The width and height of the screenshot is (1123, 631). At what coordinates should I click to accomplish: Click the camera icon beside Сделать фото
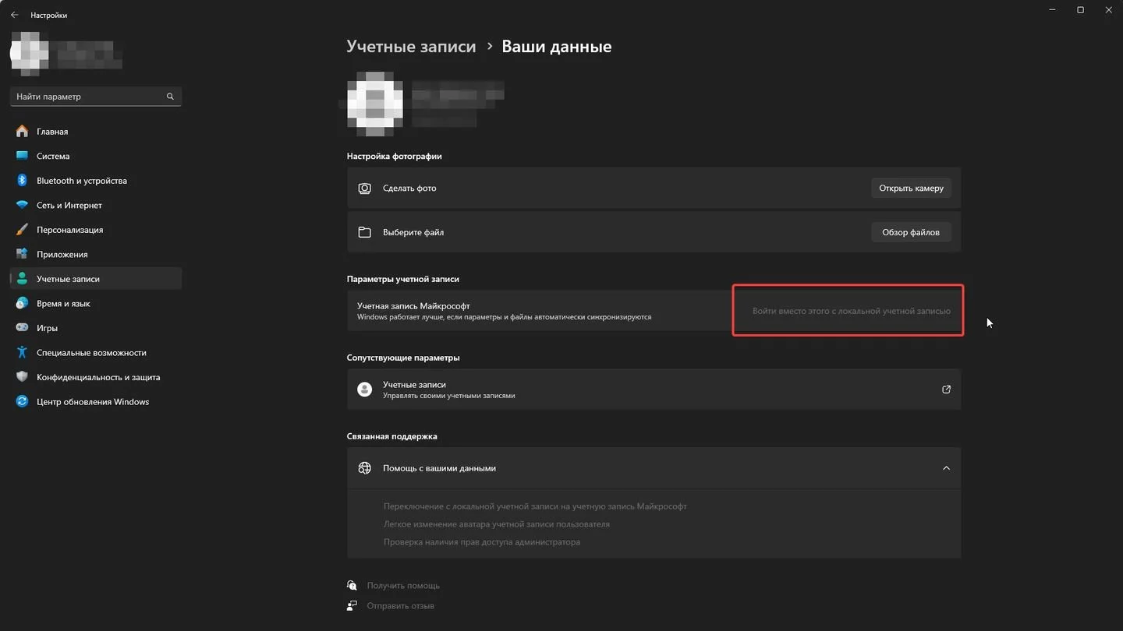click(x=364, y=188)
